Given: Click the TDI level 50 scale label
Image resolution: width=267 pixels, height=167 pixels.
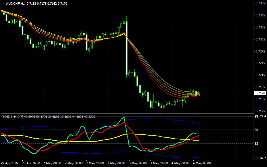Looking at the screenshot, I should coord(257,130).
